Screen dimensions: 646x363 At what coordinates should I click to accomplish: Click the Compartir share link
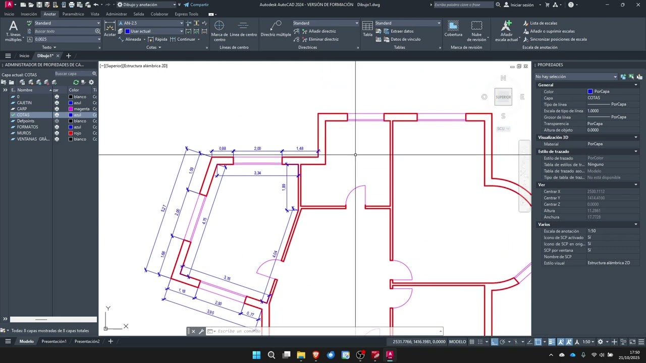tap(196, 5)
